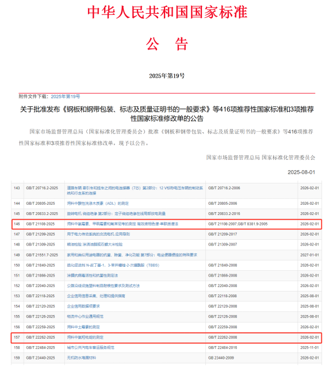Select the announcement number 2025年第19号 heading
Image resolution: width=333 pixels, height=368 pixels.
pyautogui.click(x=167, y=76)
